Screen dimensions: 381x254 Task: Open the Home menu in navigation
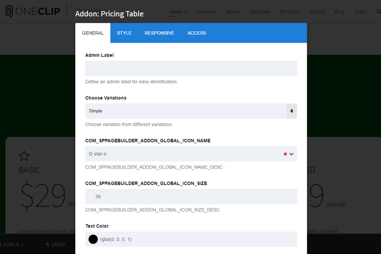(178, 12)
